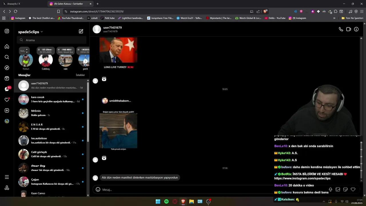The height and width of the screenshot is (206, 366).
Task: Open the cobalt bookmark
Action: coord(92,18)
